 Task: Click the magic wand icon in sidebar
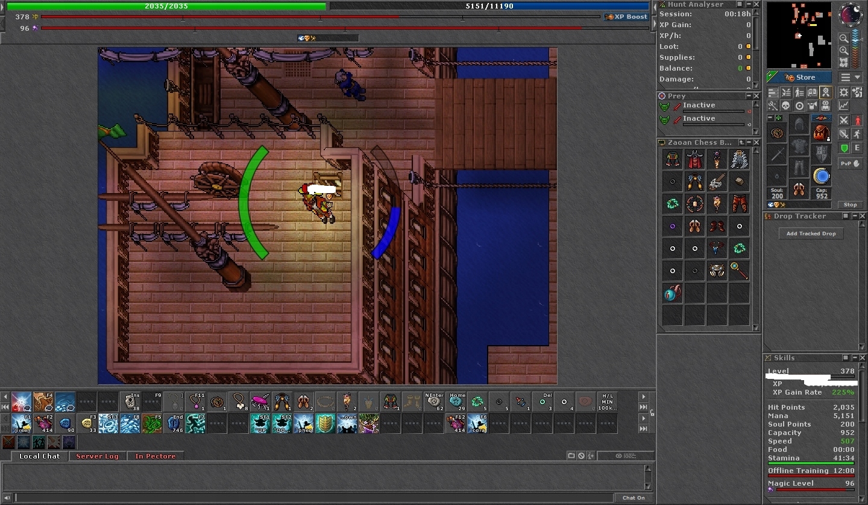point(773,105)
